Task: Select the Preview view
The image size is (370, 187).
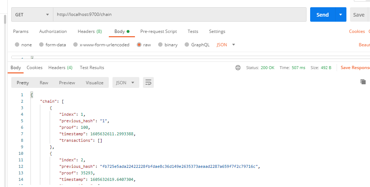Action: coord(67,83)
